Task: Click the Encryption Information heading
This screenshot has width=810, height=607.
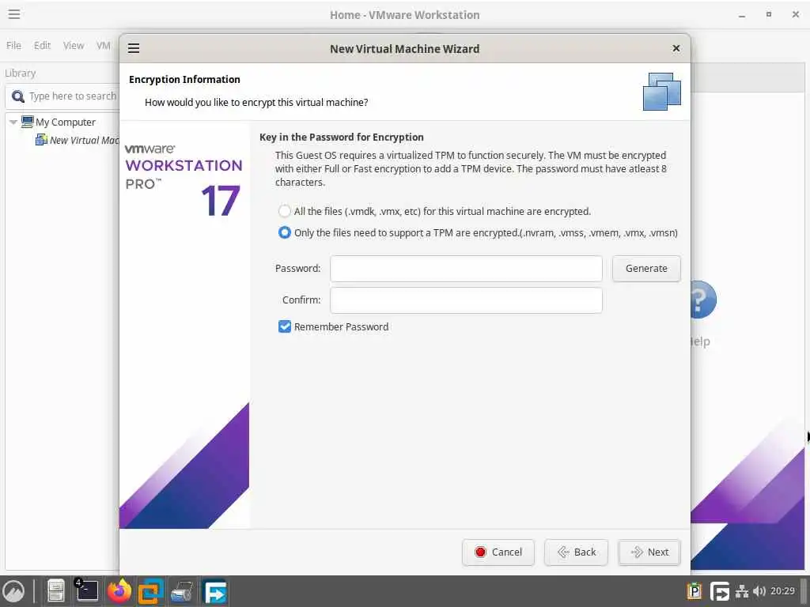Action: (184, 80)
